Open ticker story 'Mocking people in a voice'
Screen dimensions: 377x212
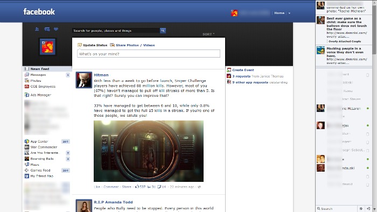tap(344, 55)
